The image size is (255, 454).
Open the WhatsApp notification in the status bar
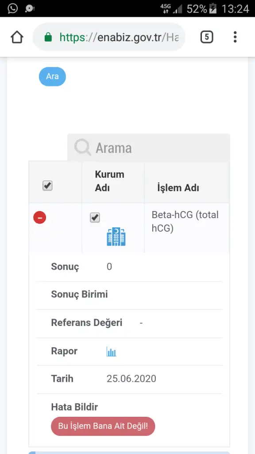point(12,8)
